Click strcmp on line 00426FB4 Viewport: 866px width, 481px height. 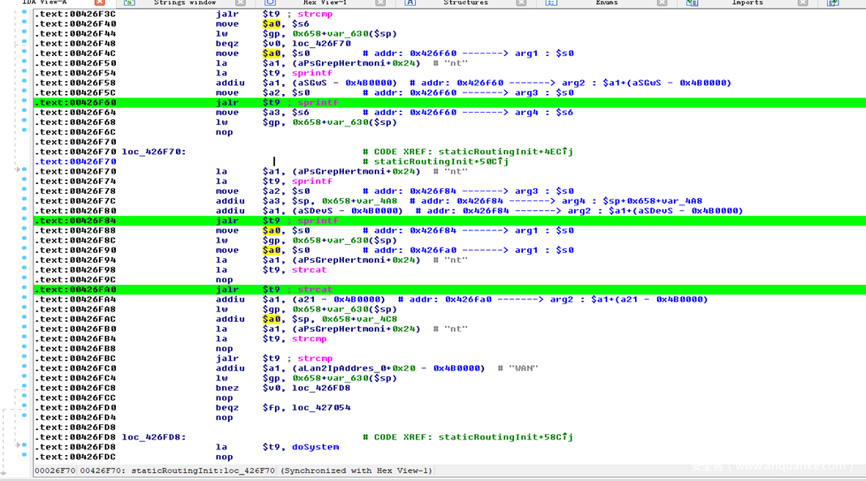pos(309,339)
